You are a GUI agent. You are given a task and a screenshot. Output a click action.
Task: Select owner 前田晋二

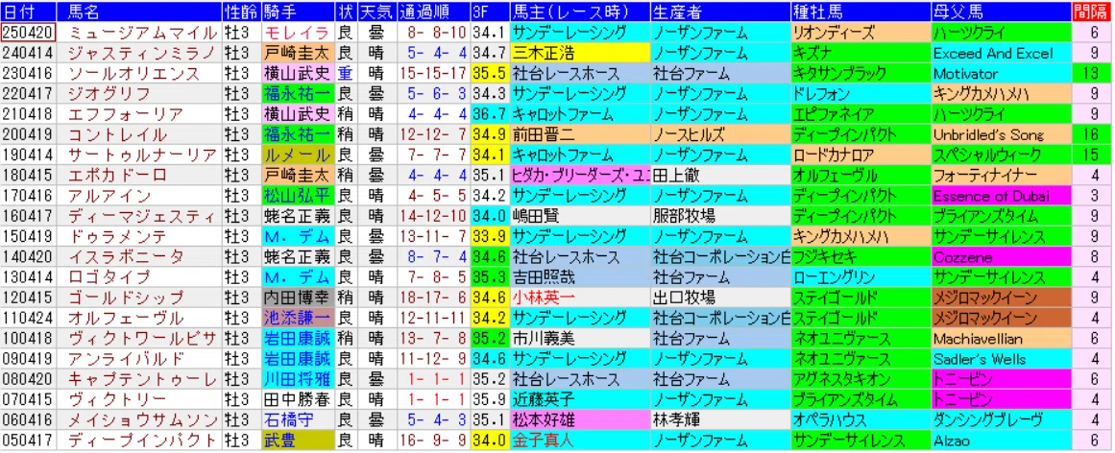pyautogui.click(x=579, y=134)
